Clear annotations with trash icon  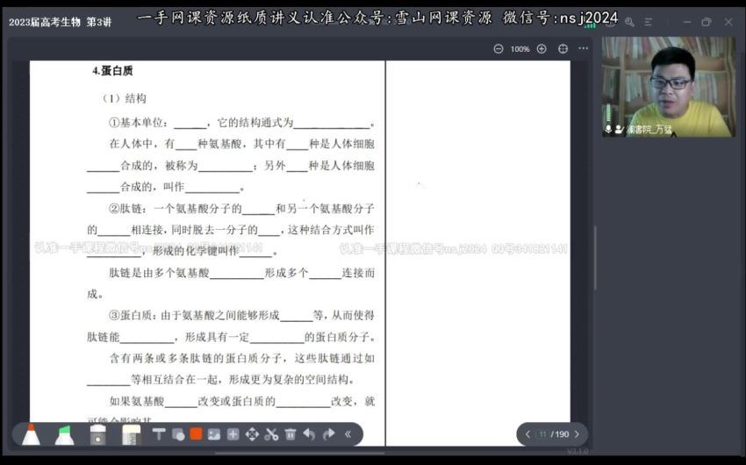(291, 434)
